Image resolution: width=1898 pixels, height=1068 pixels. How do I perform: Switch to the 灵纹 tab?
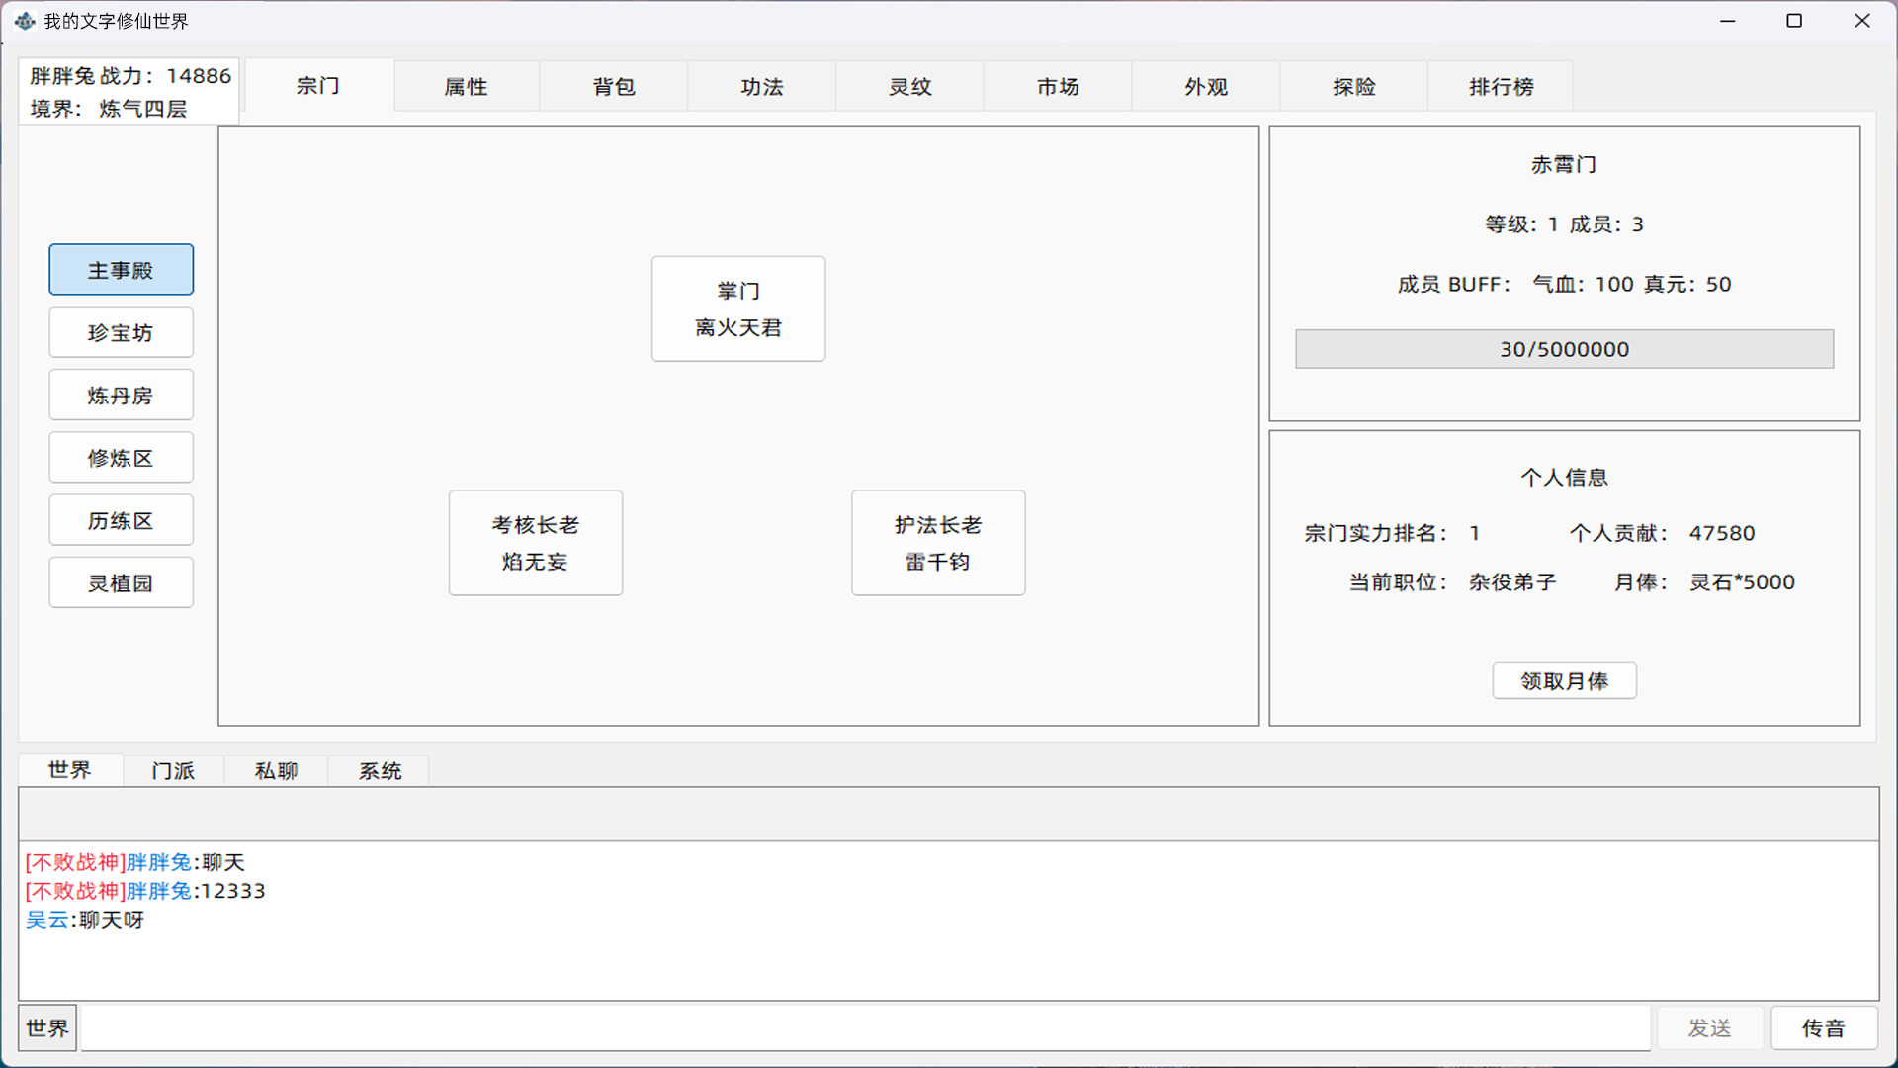(x=909, y=86)
